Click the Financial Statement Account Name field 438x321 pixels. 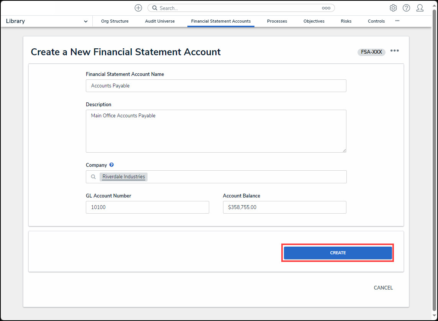[216, 86]
